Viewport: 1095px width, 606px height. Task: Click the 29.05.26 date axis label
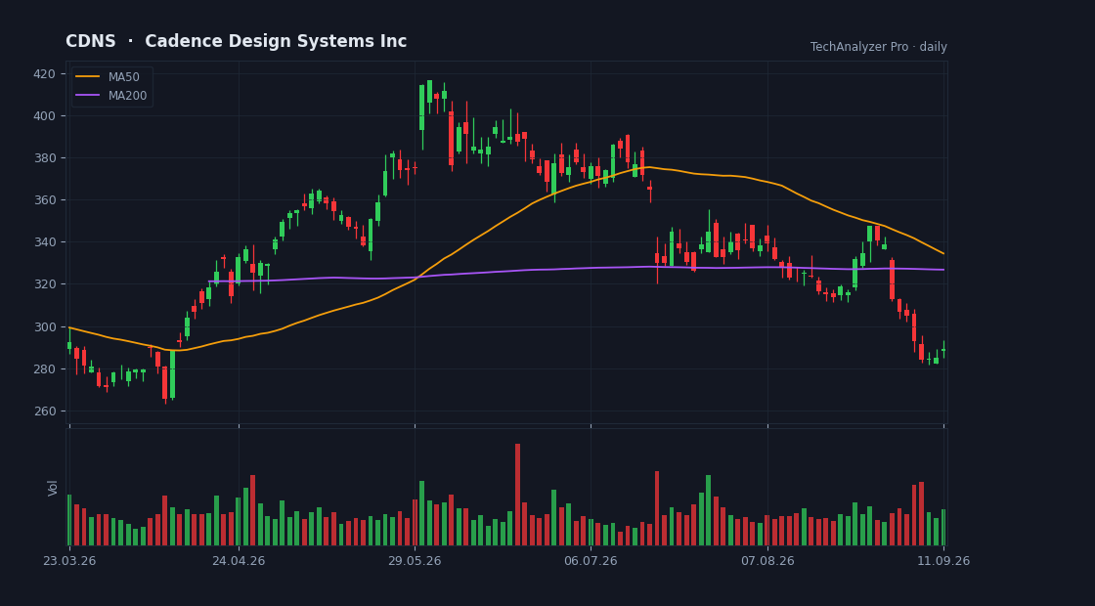pos(415,561)
